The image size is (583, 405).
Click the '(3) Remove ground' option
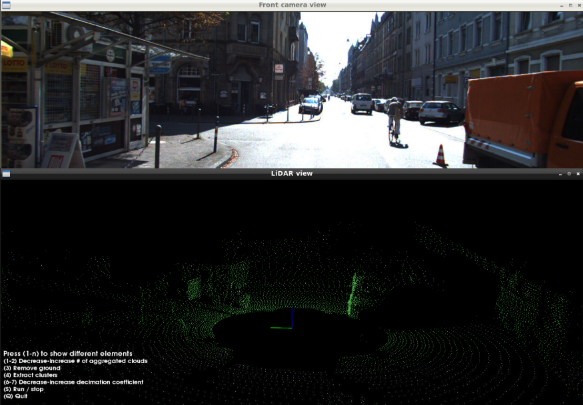[31, 367]
